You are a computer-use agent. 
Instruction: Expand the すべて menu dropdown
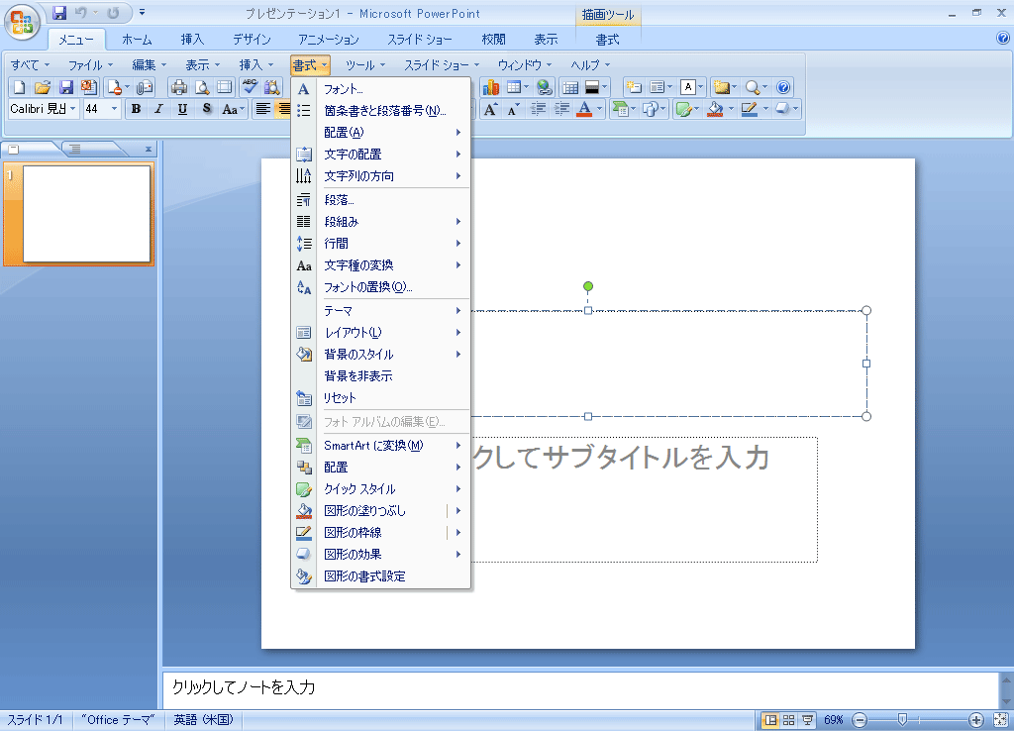point(30,64)
